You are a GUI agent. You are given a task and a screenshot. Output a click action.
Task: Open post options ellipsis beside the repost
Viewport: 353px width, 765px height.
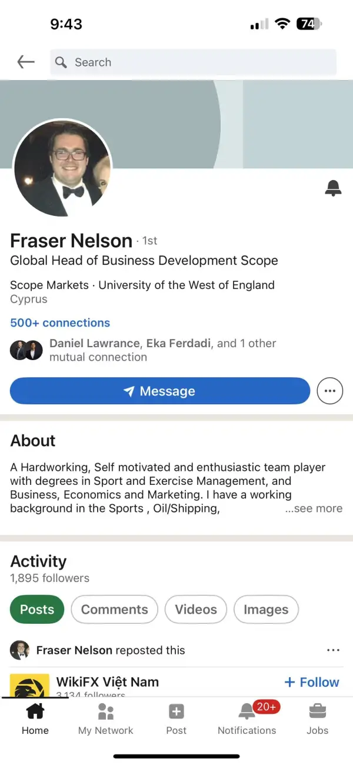[333, 650]
